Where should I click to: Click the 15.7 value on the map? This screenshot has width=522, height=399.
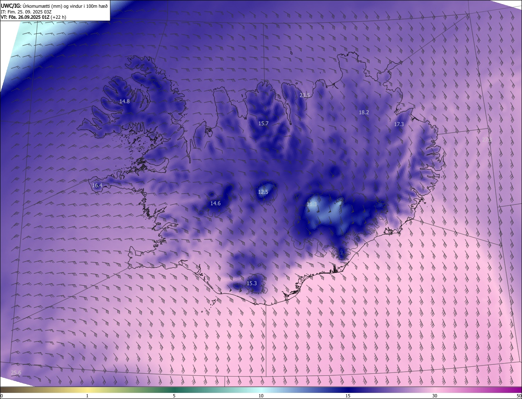(263, 123)
